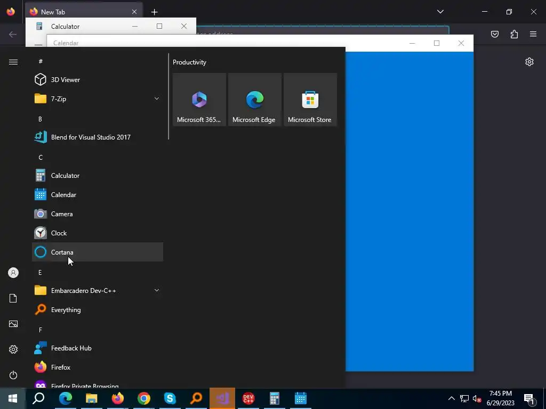
Task: Switch to Calculator on the taskbar
Action: [275, 398]
